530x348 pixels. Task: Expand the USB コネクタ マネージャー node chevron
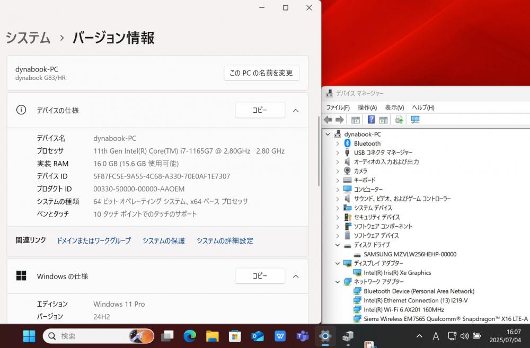point(337,153)
